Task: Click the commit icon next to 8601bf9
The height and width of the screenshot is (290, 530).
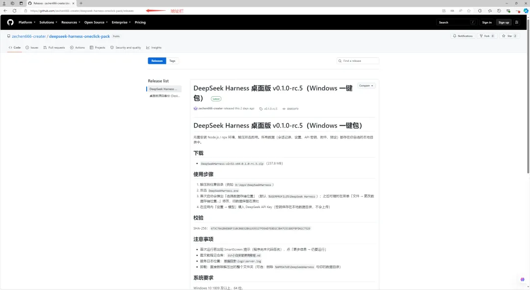Action: pos(284,109)
